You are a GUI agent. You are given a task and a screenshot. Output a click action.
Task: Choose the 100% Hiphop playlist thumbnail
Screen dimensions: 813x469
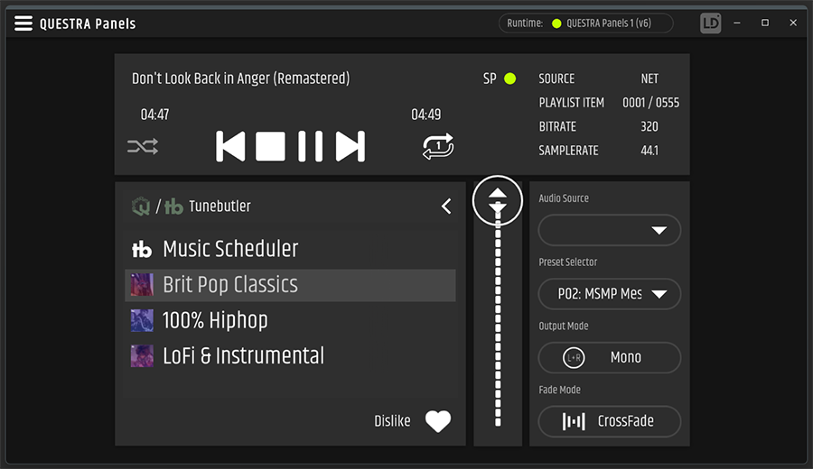[142, 320]
